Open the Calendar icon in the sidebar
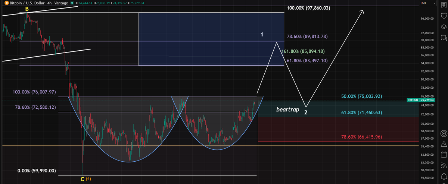The height and width of the screenshot is (184, 448). coord(444,155)
